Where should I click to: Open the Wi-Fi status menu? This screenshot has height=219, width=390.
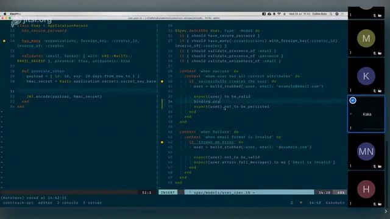tap(279, 14)
